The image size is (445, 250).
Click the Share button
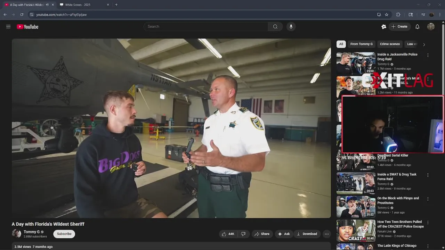tap(262, 234)
